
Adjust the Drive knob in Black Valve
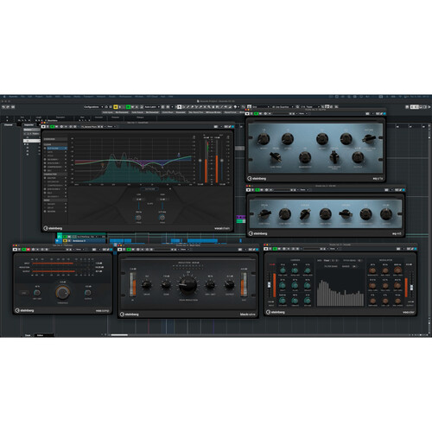coord(147,285)
